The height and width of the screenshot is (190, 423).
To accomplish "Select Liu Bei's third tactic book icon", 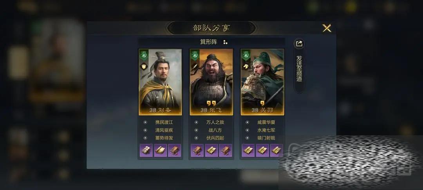I will tap(174, 150).
